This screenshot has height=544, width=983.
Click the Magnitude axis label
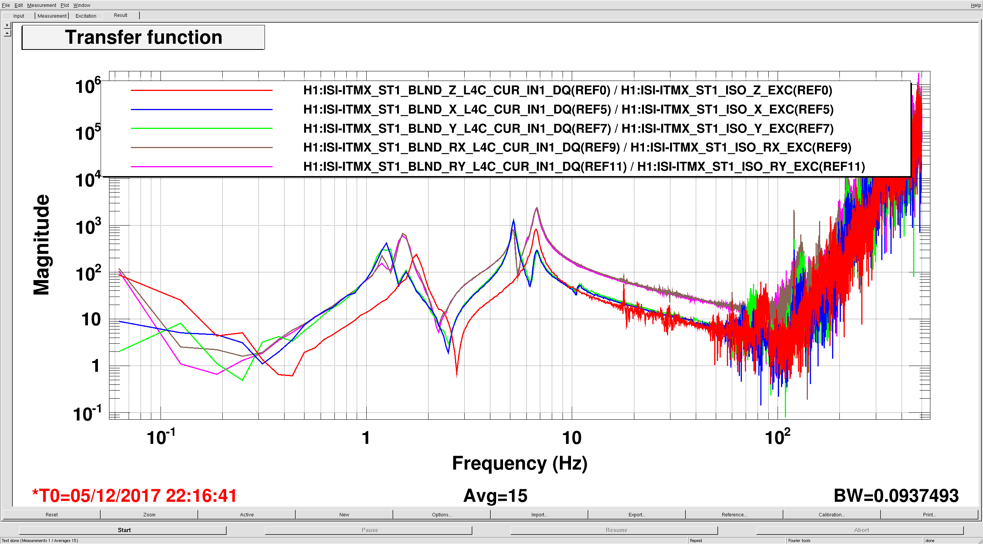click(41, 245)
